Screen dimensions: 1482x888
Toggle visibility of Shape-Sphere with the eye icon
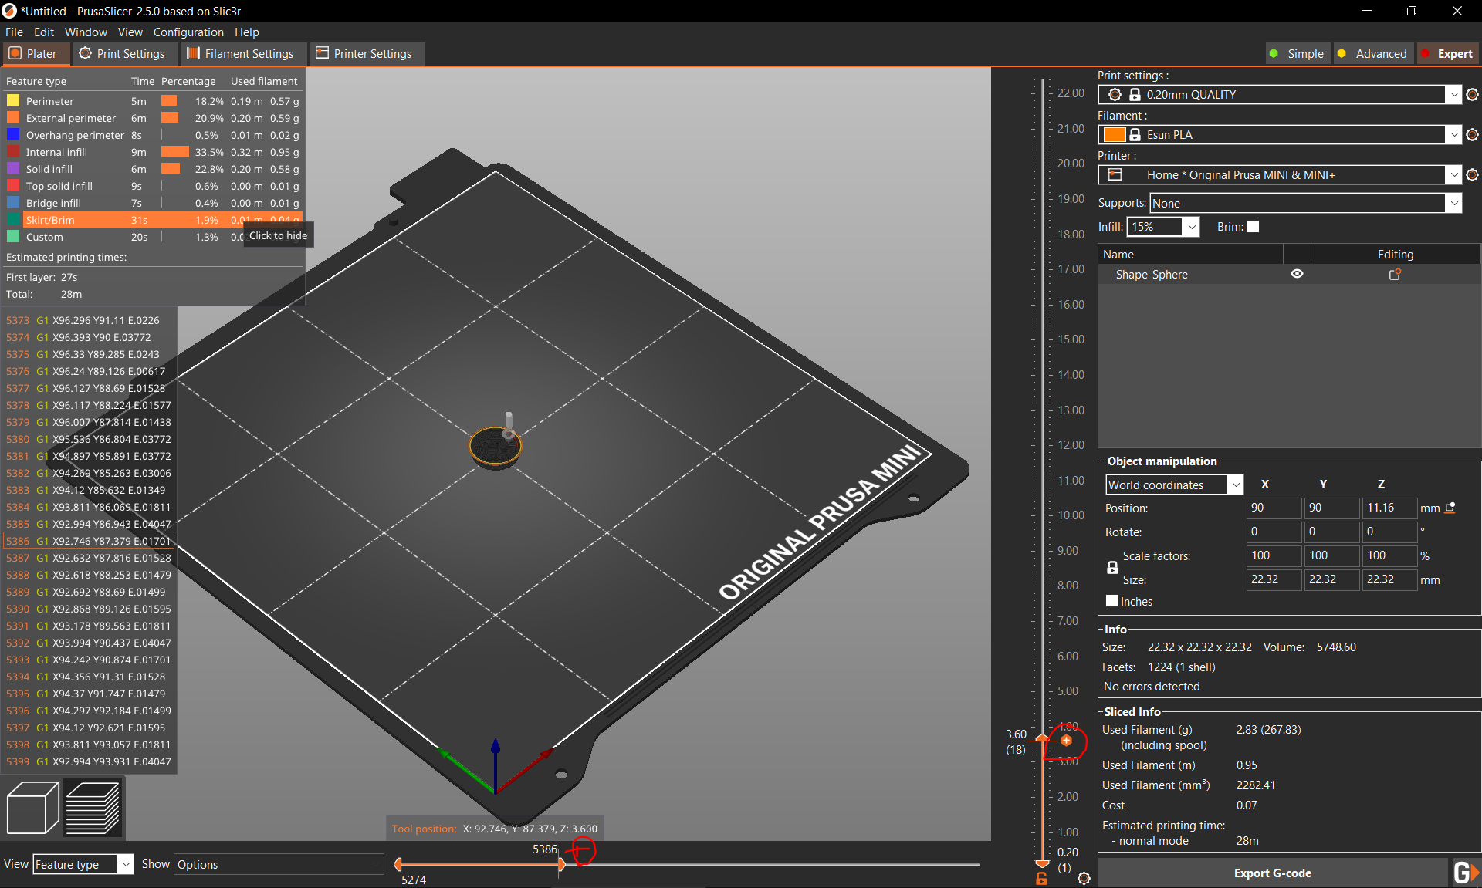pyautogui.click(x=1296, y=274)
